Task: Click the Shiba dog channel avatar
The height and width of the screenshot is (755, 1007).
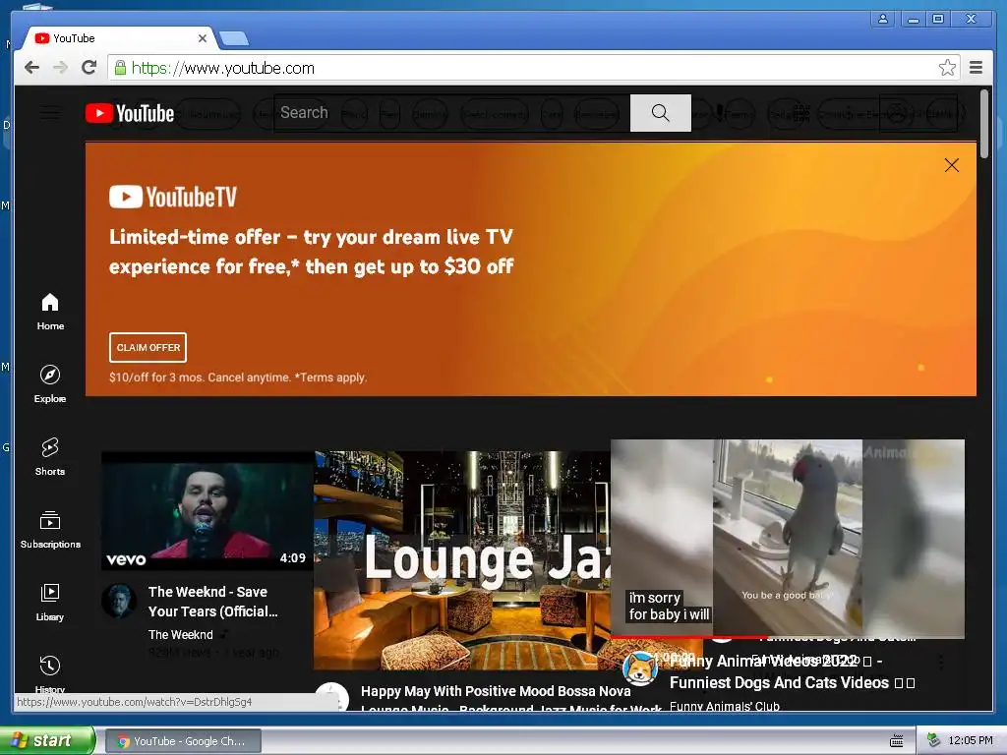Action: coord(640,668)
